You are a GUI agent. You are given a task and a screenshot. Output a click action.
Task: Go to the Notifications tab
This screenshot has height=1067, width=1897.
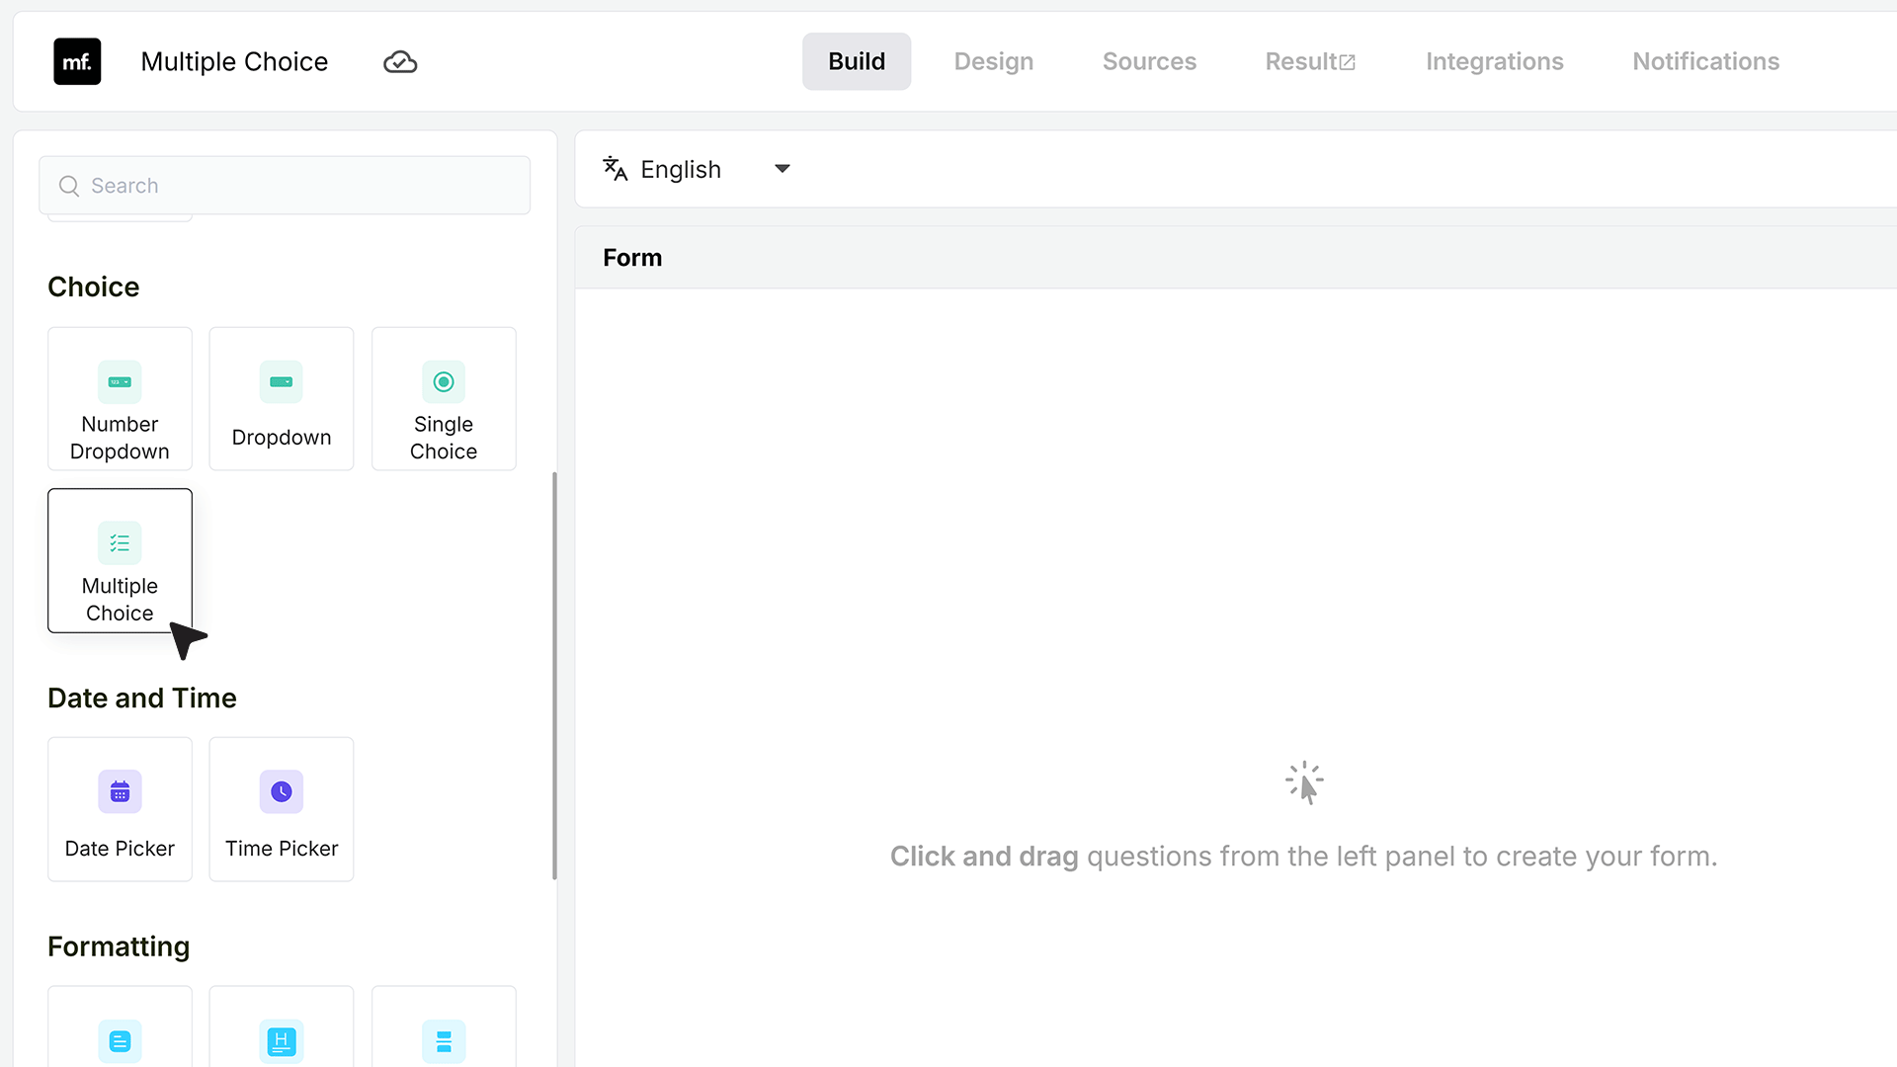point(1706,61)
